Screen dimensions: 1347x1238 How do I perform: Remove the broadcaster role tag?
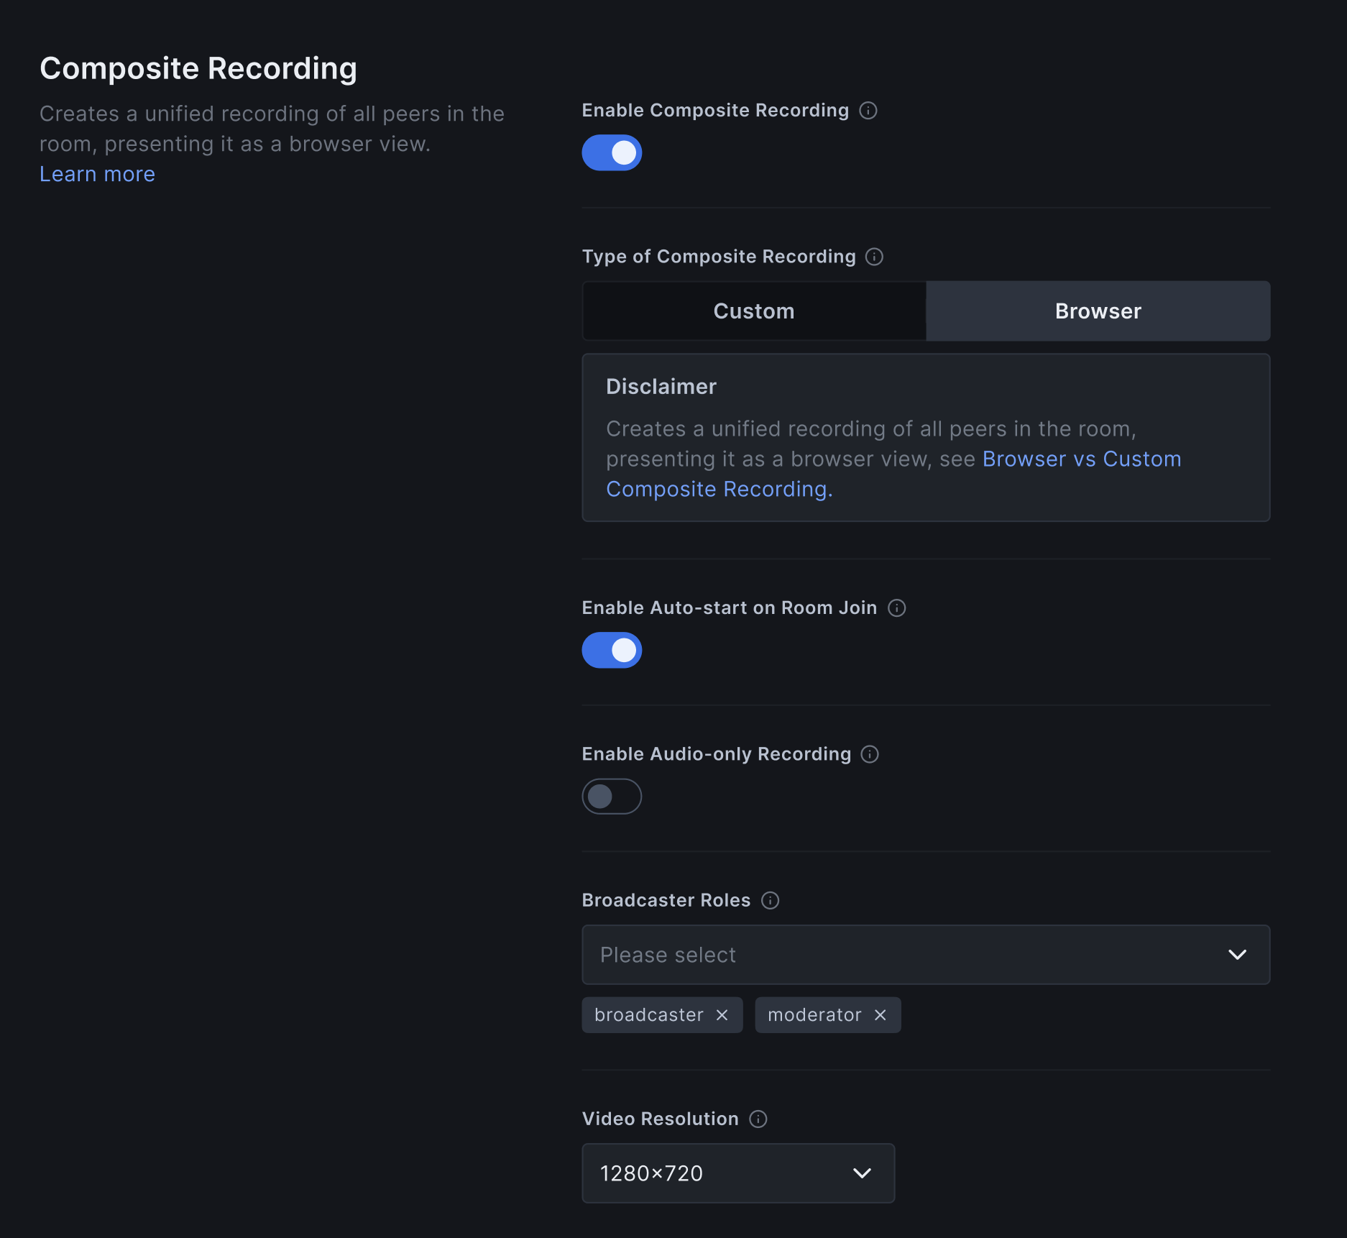point(722,1015)
